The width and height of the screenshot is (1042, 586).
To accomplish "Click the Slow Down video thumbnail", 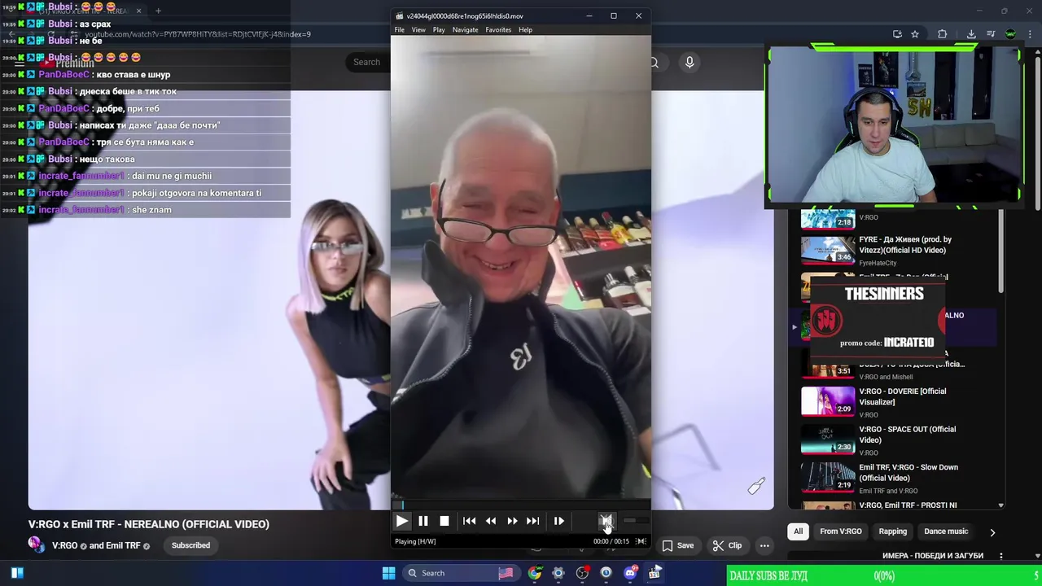I will (x=828, y=477).
